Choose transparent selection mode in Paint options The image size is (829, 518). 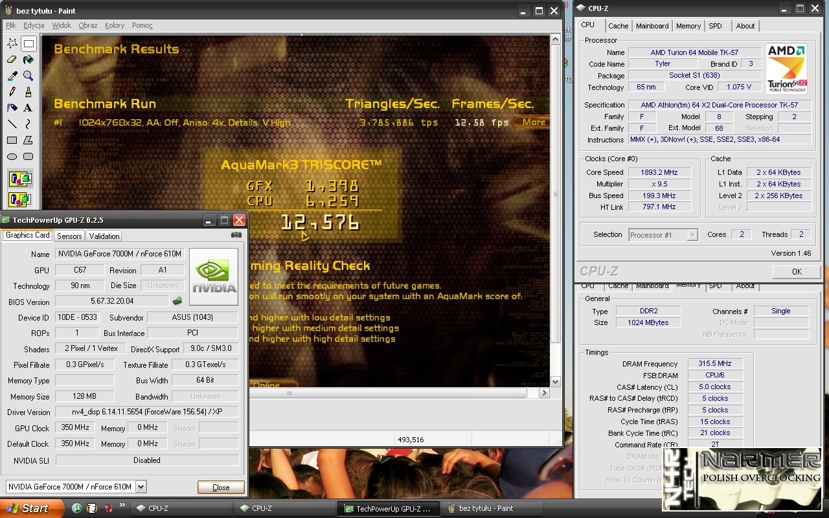20,199
